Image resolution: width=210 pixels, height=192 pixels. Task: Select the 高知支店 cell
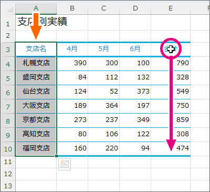coord(36,135)
